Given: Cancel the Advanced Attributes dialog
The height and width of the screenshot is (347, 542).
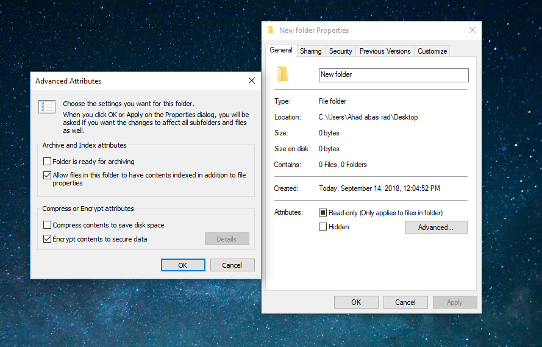Looking at the screenshot, I should point(232,265).
